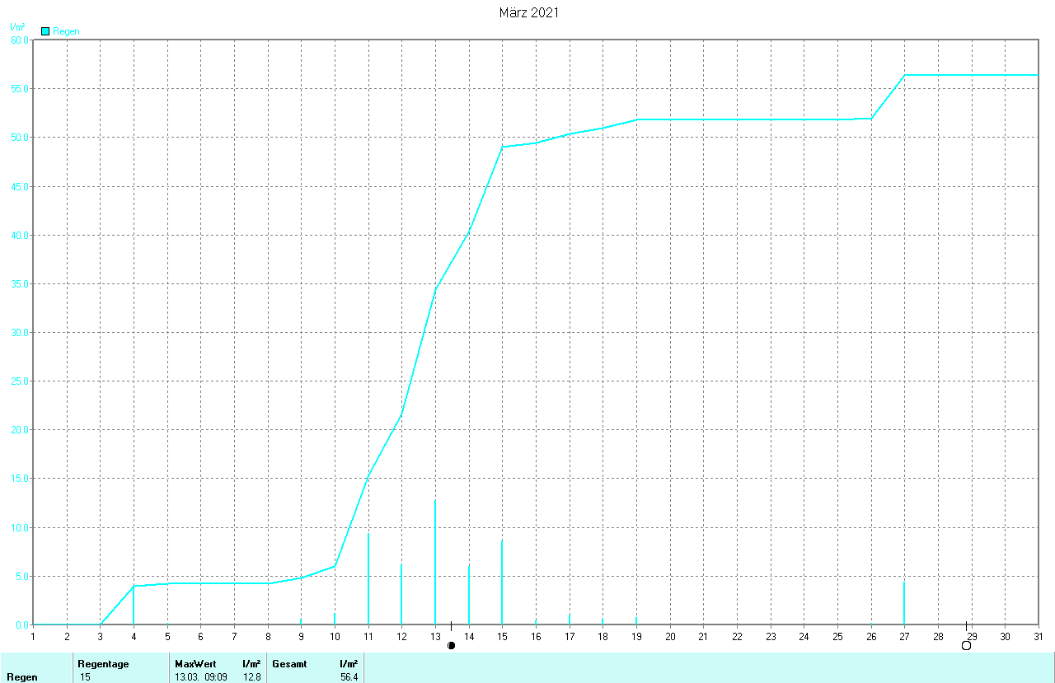Click the 60.0 y-axis label
The image size is (1055, 683).
19,40
